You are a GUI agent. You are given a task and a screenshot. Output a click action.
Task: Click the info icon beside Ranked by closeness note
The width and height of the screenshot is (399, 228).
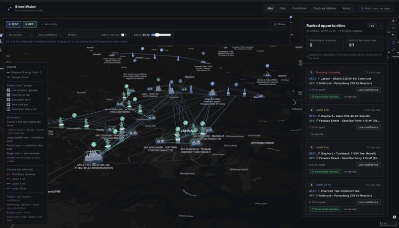pos(307,56)
